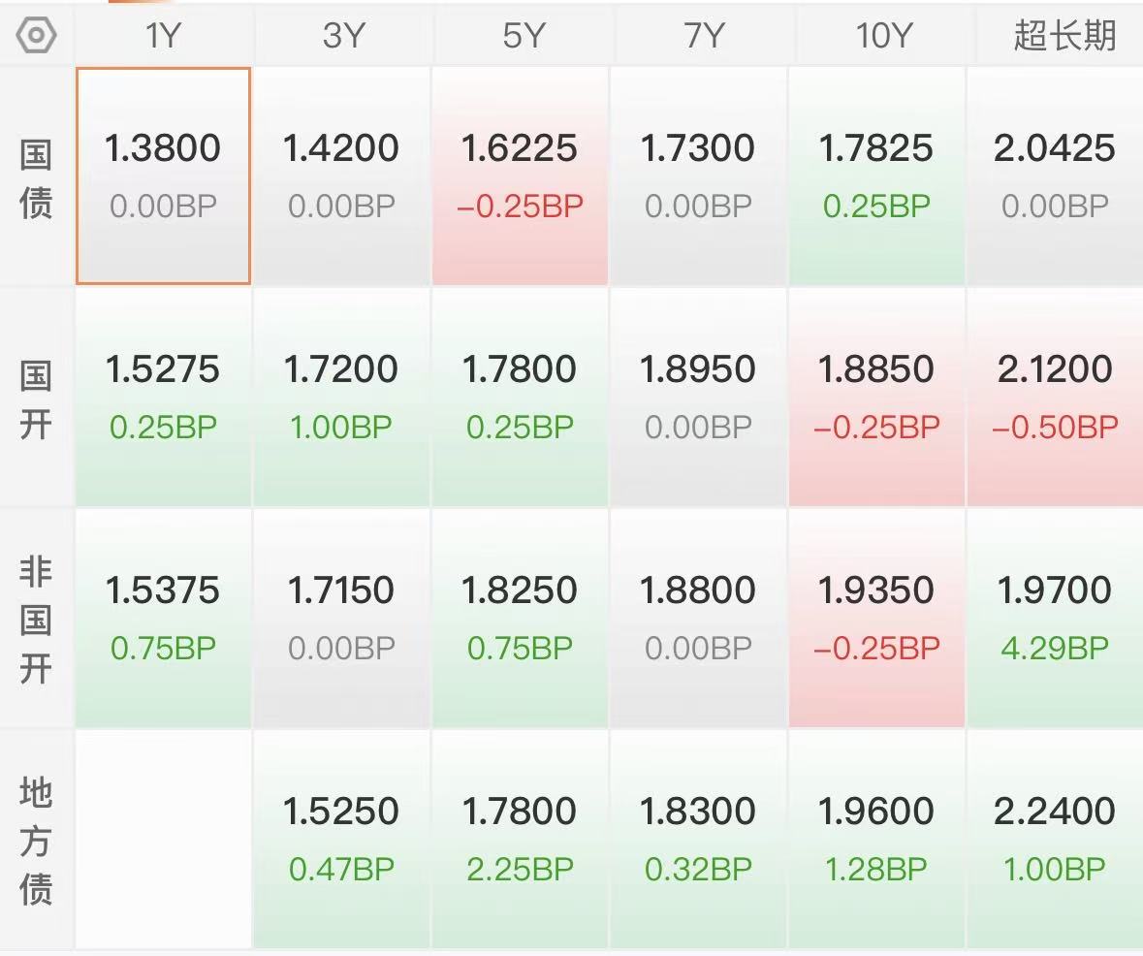Select the 3Y maturity column header

[x=342, y=36]
